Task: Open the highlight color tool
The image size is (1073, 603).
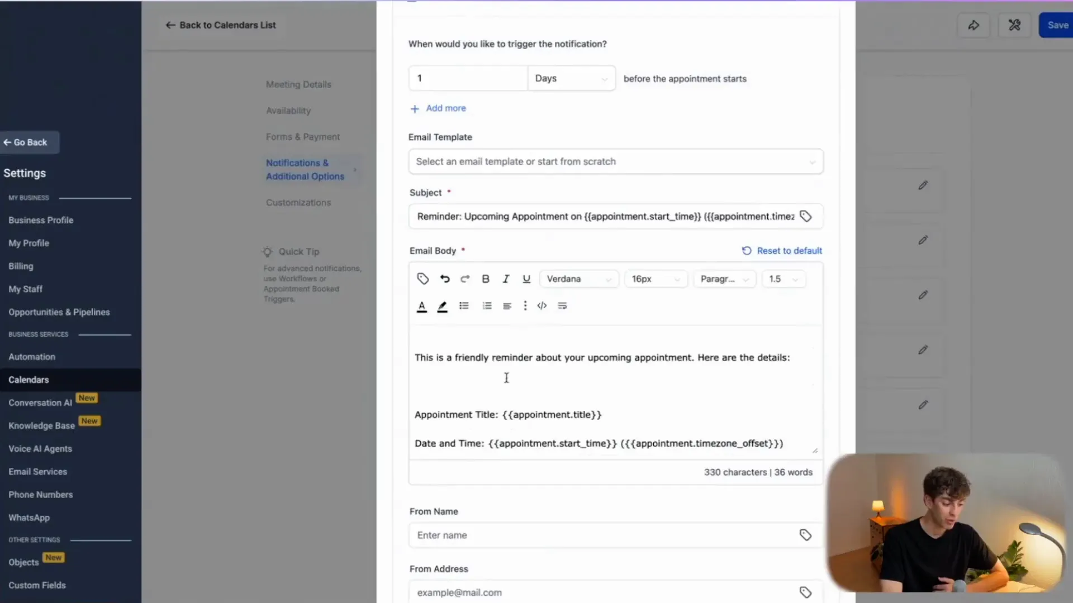Action: 442,306
